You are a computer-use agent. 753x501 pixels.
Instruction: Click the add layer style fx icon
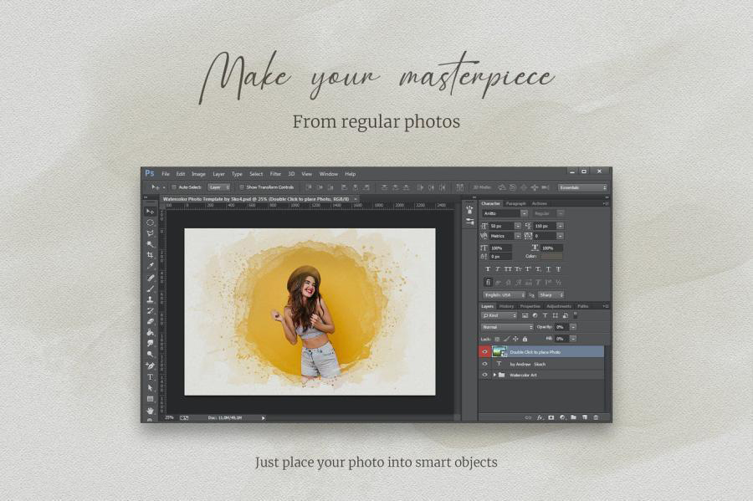(540, 417)
